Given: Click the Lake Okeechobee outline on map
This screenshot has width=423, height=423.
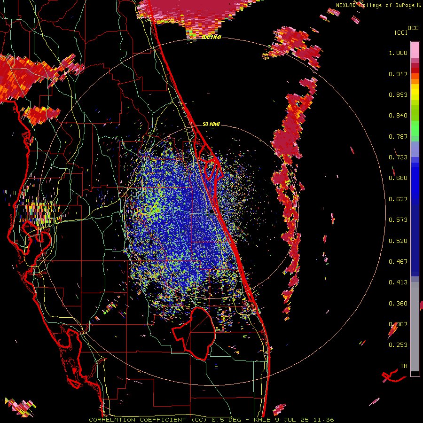Looking at the screenshot, I should tap(194, 334).
